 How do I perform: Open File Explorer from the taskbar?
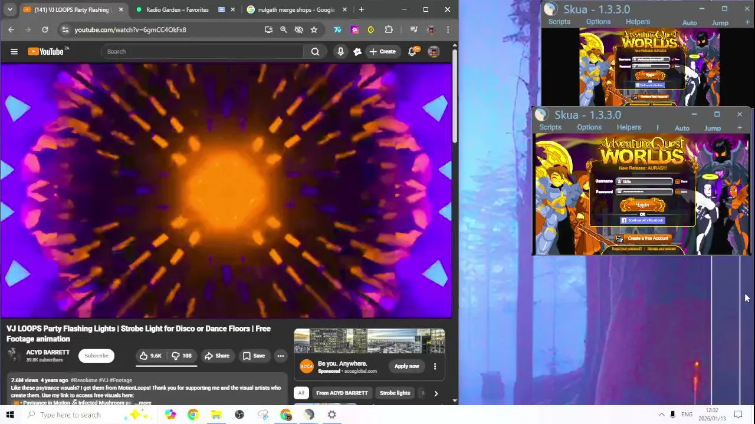coord(216,415)
